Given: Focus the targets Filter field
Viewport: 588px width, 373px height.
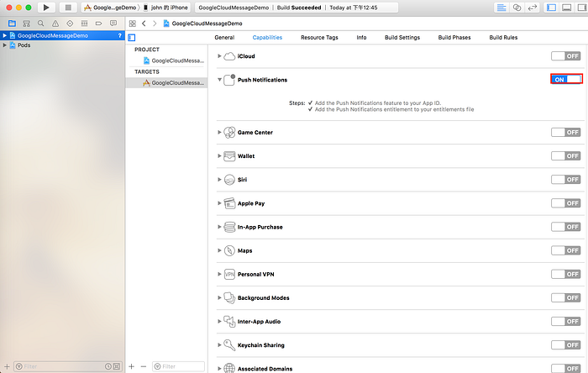Looking at the screenshot, I should click(178, 366).
